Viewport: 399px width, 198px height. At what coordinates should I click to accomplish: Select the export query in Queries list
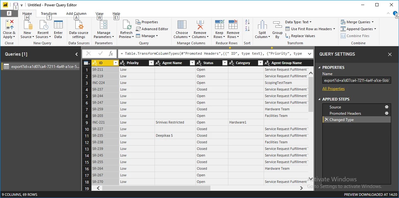point(41,66)
